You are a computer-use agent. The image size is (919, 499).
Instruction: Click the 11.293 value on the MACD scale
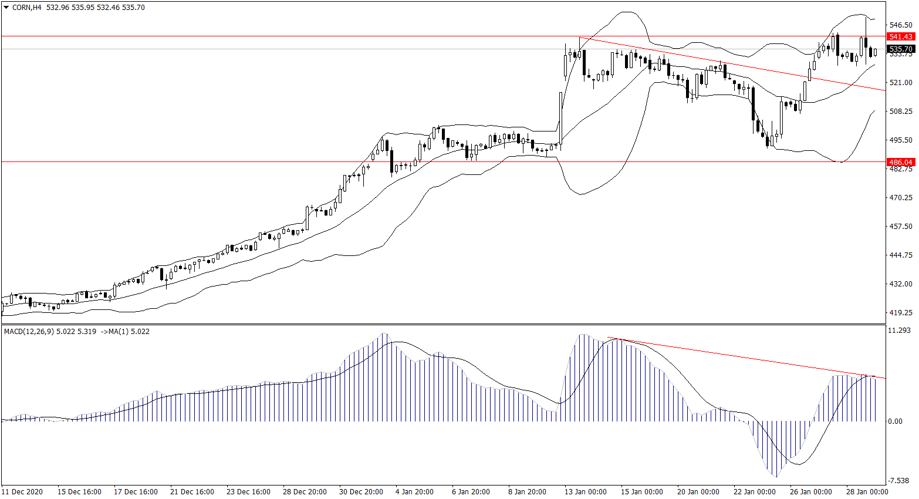(899, 331)
